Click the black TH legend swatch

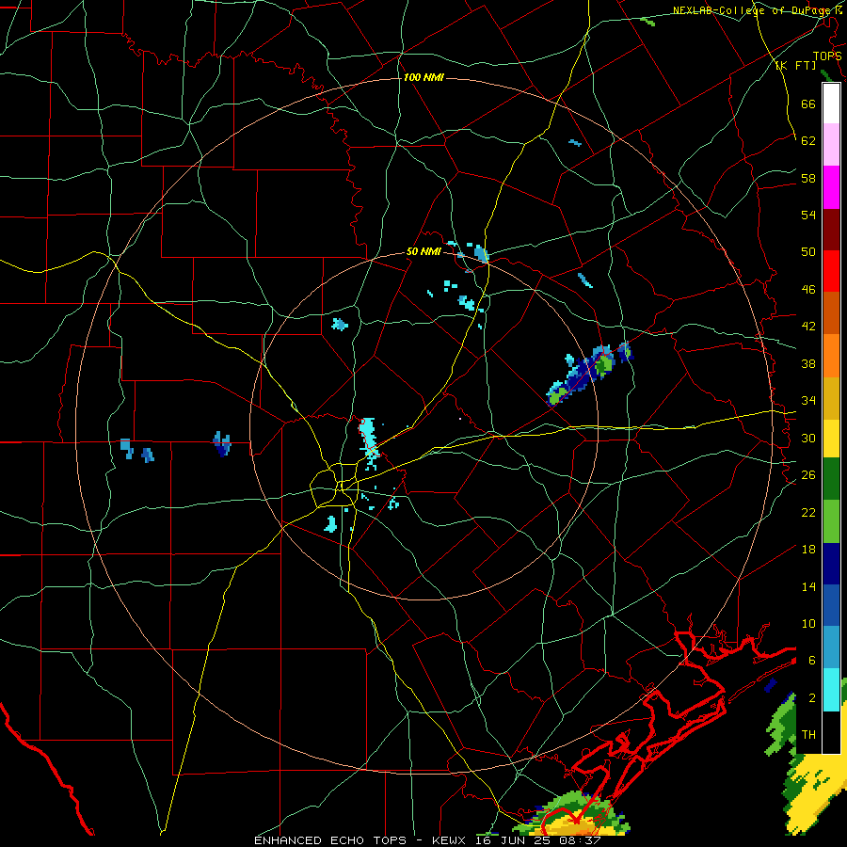831,732
